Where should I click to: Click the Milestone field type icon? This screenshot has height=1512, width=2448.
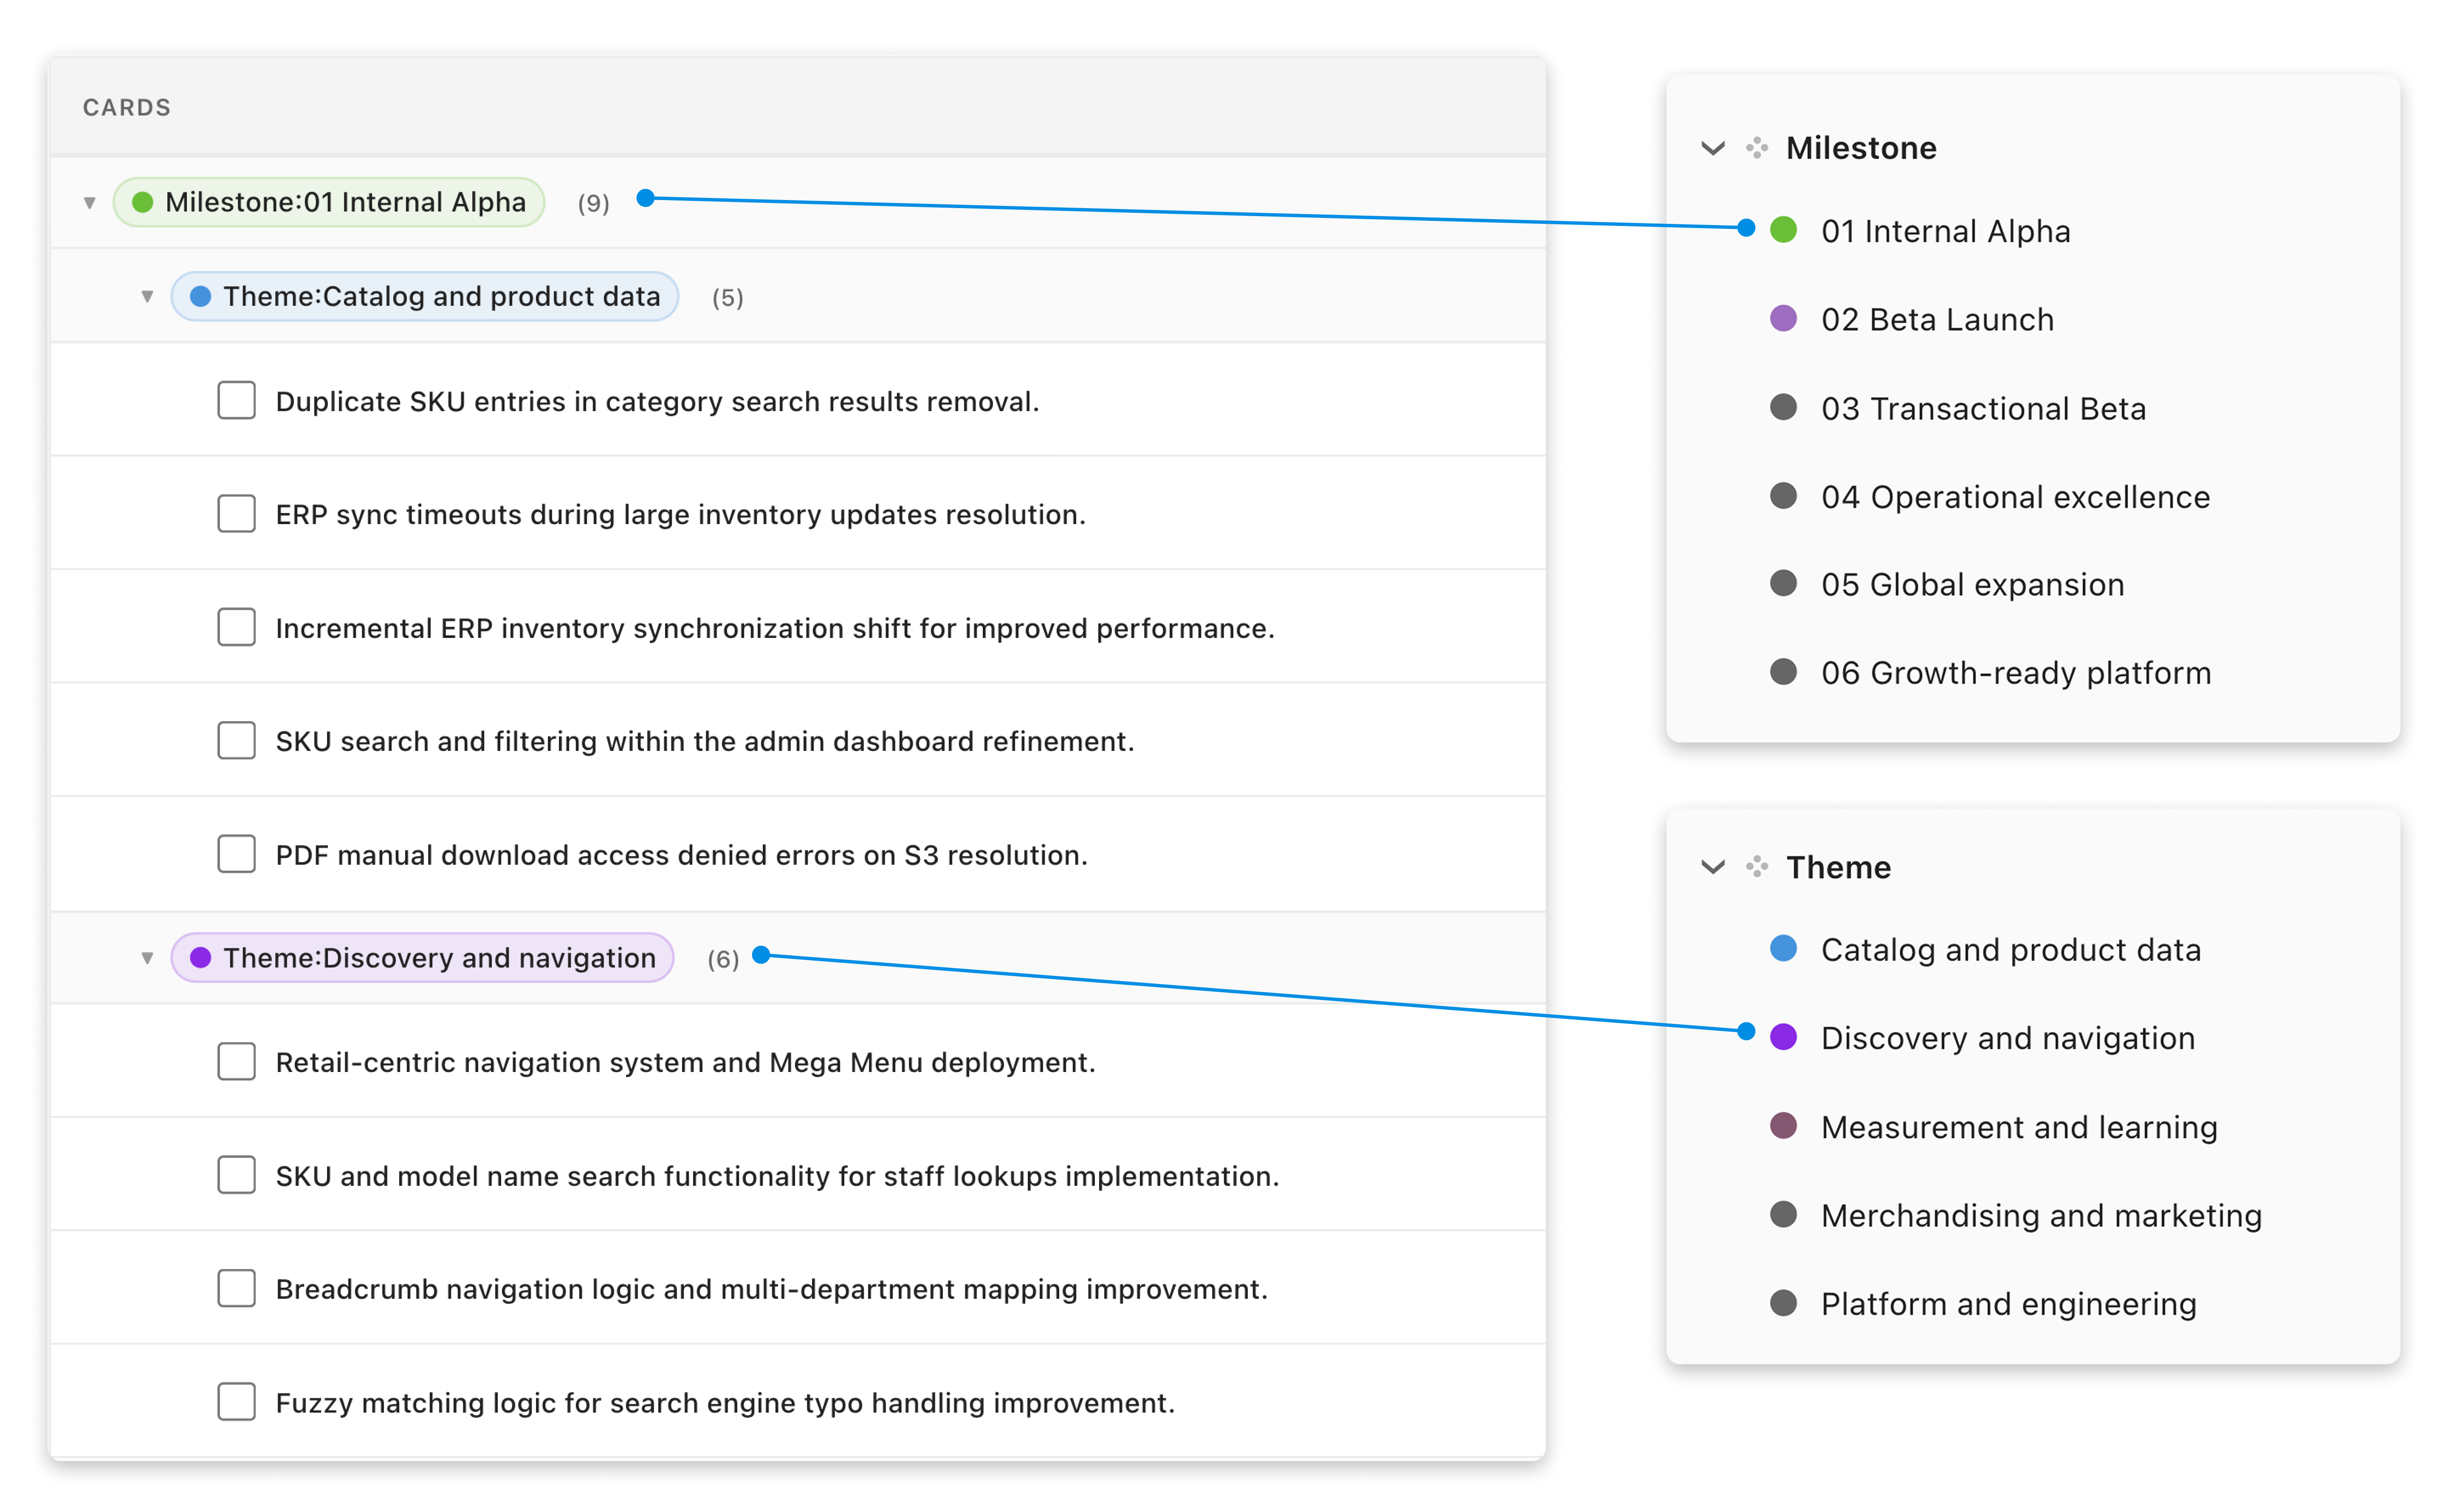click(1757, 148)
